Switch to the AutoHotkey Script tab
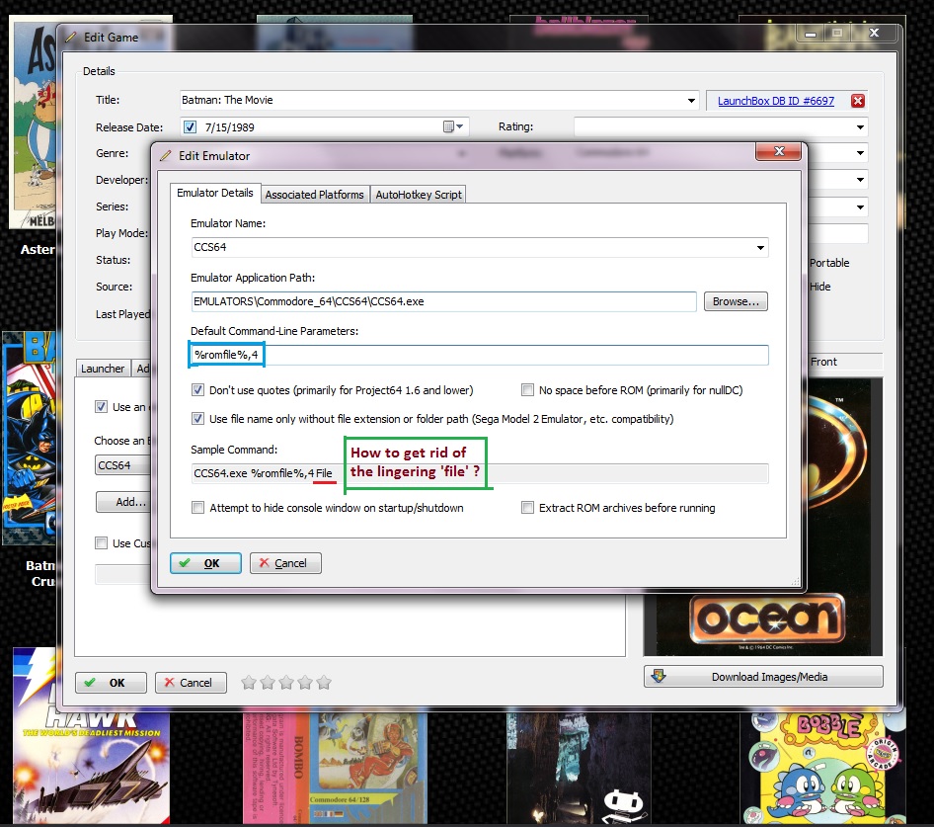 [419, 195]
